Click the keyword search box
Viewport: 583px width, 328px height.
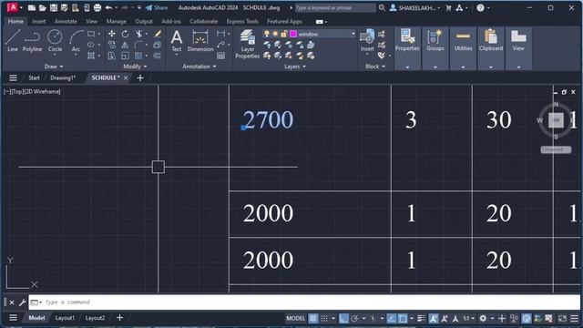pyautogui.click(x=335, y=8)
